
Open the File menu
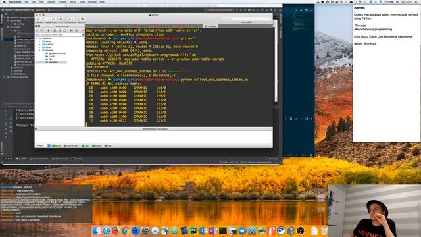click(26, 2)
